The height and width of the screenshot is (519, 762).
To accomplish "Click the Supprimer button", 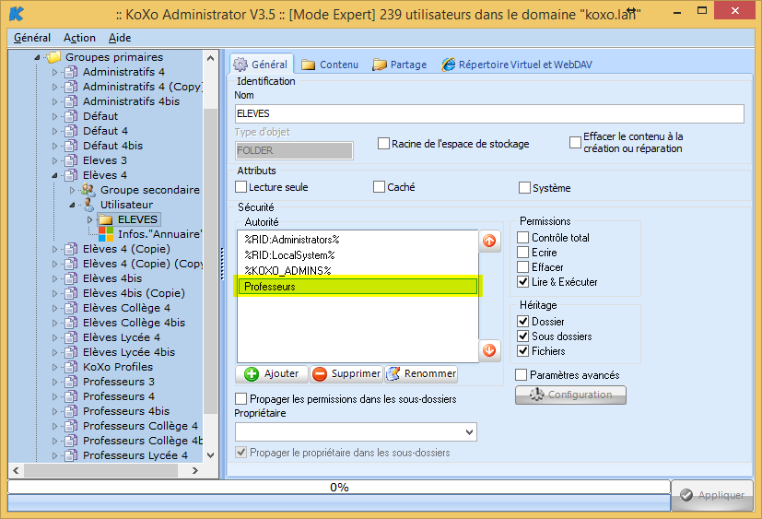I will [346, 373].
